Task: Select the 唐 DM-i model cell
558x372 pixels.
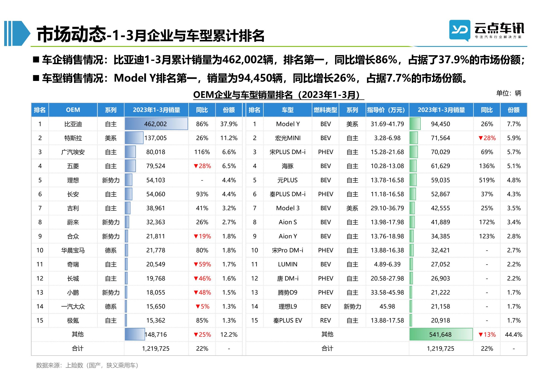Action: pos(288,278)
